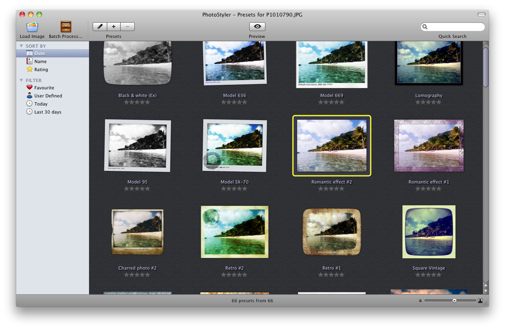The height and width of the screenshot is (329, 505).
Task: Click the vertical scrollbar thumb
Action: [486, 67]
